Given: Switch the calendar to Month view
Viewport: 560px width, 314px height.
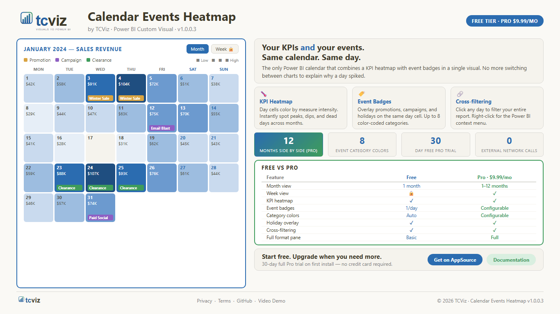Looking at the screenshot, I should click(198, 49).
